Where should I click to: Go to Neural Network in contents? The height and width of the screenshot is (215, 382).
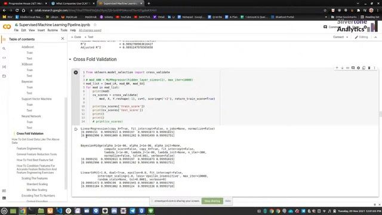click(31, 116)
